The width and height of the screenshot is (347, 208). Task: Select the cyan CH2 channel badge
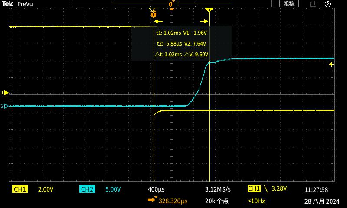click(x=87, y=189)
